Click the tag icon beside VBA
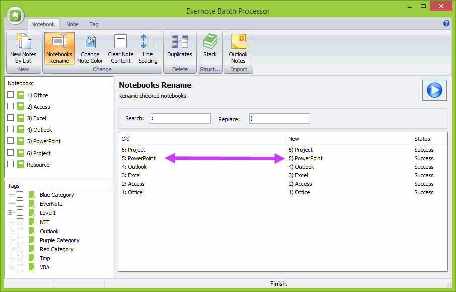Screen dimensions: 456x292 point(32,267)
